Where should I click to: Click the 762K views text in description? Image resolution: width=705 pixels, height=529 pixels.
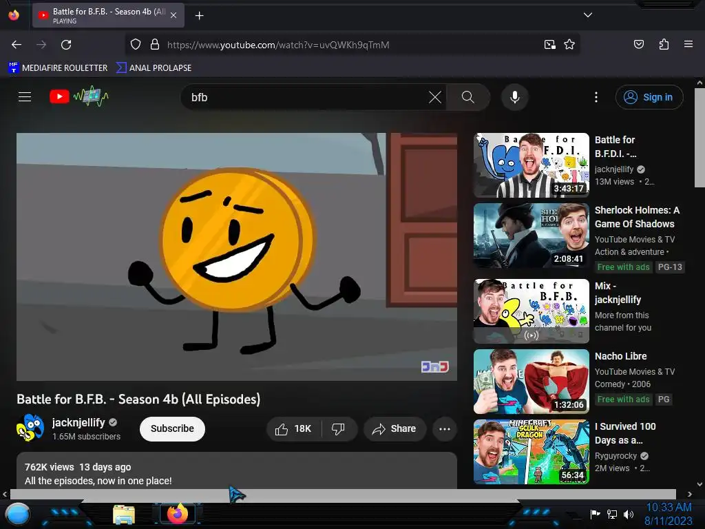click(x=49, y=467)
